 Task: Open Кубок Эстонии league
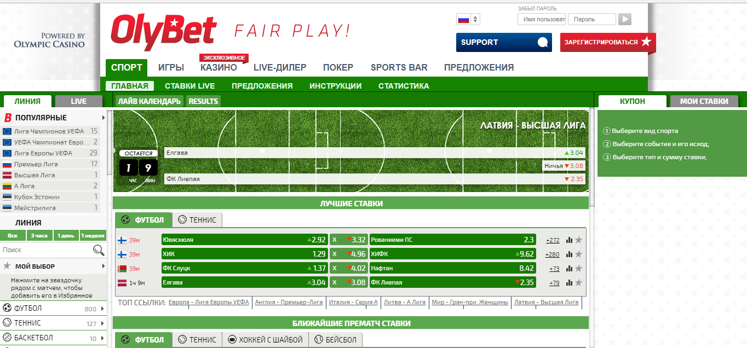pos(50,197)
